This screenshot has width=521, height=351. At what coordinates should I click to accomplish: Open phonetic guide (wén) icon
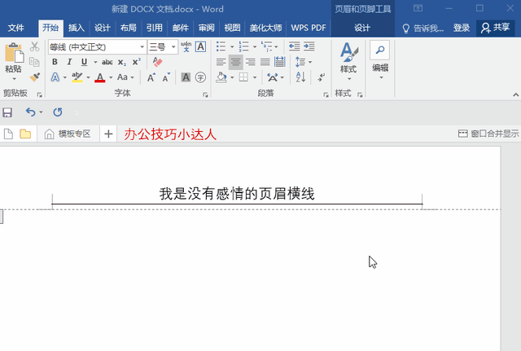click(186, 46)
